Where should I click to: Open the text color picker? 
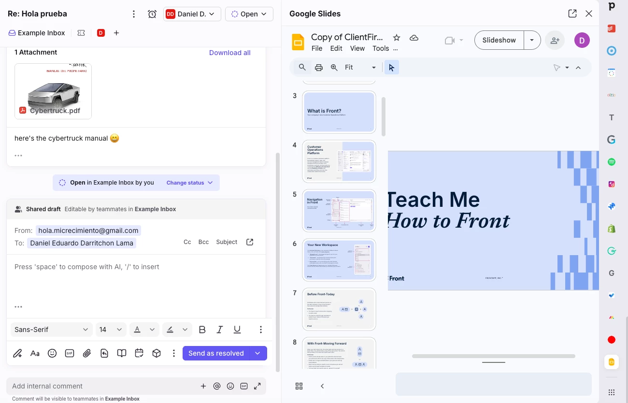point(144,330)
